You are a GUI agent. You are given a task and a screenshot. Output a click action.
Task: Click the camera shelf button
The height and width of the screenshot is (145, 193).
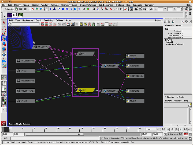15,15
